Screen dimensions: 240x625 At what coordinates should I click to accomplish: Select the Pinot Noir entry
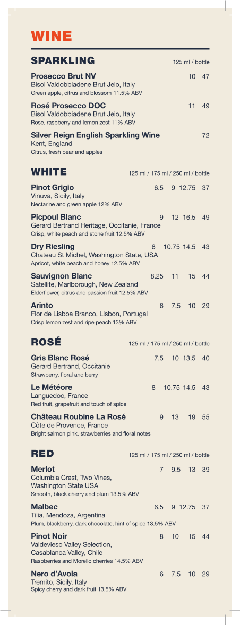[x=49, y=536]
